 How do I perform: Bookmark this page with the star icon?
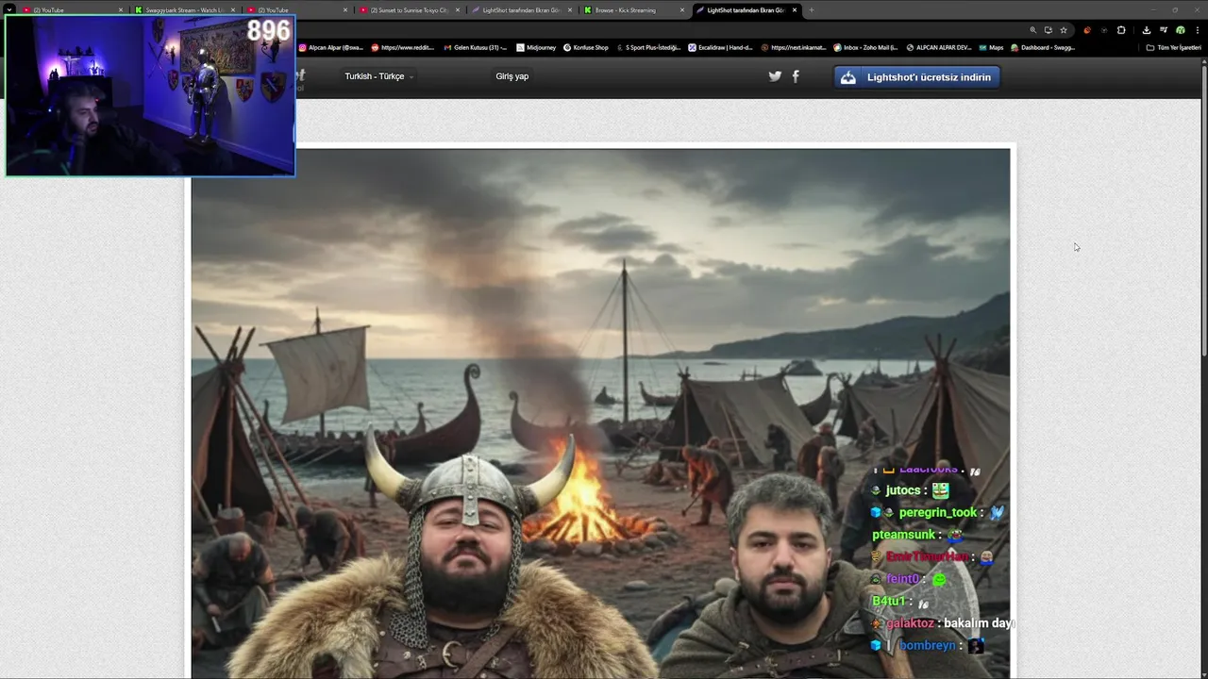tap(1063, 30)
